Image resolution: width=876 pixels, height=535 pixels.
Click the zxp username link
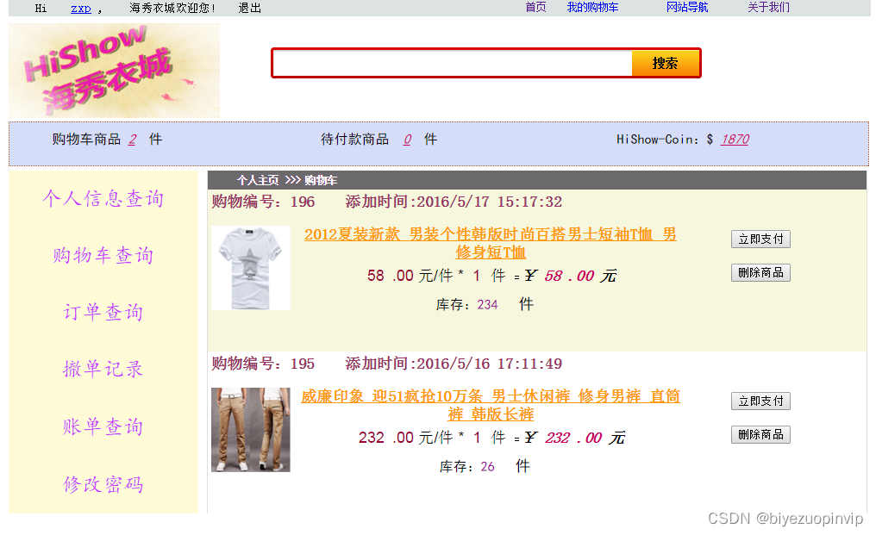81,9
